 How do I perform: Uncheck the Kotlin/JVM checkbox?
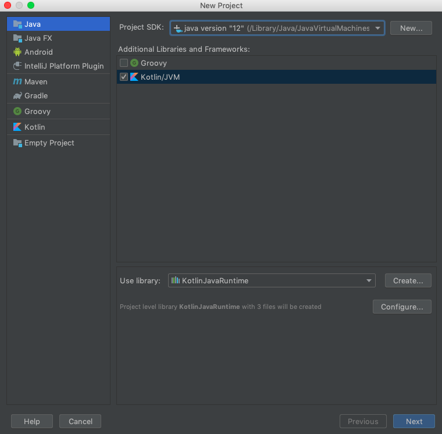point(124,77)
